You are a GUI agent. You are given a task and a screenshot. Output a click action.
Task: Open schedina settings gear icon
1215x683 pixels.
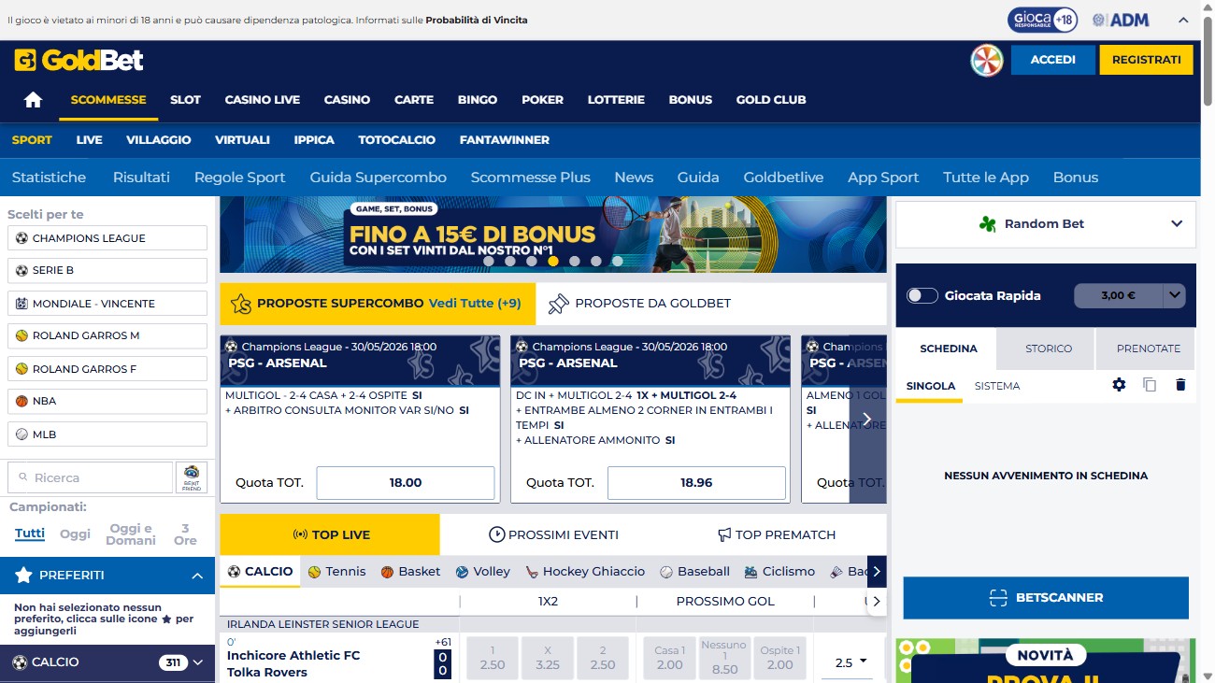[1119, 385]
